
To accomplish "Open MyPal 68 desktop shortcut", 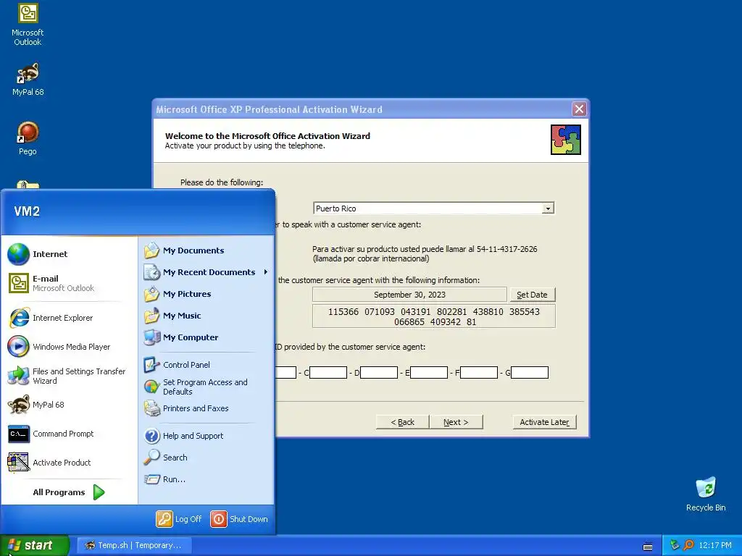I will coord(28,80).
